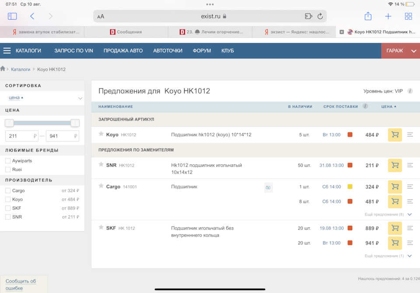420x293 pixels.
Task: Mark Koyo HK1012 as favorite star
Action: click(x=101, y=134)
